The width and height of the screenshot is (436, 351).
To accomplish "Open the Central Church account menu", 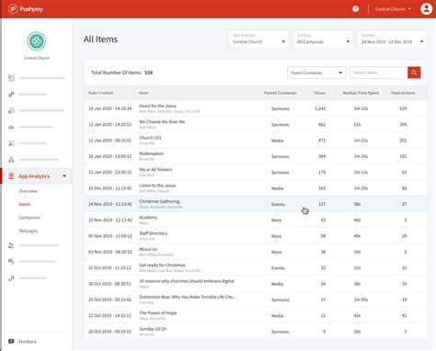I will 393,9.
